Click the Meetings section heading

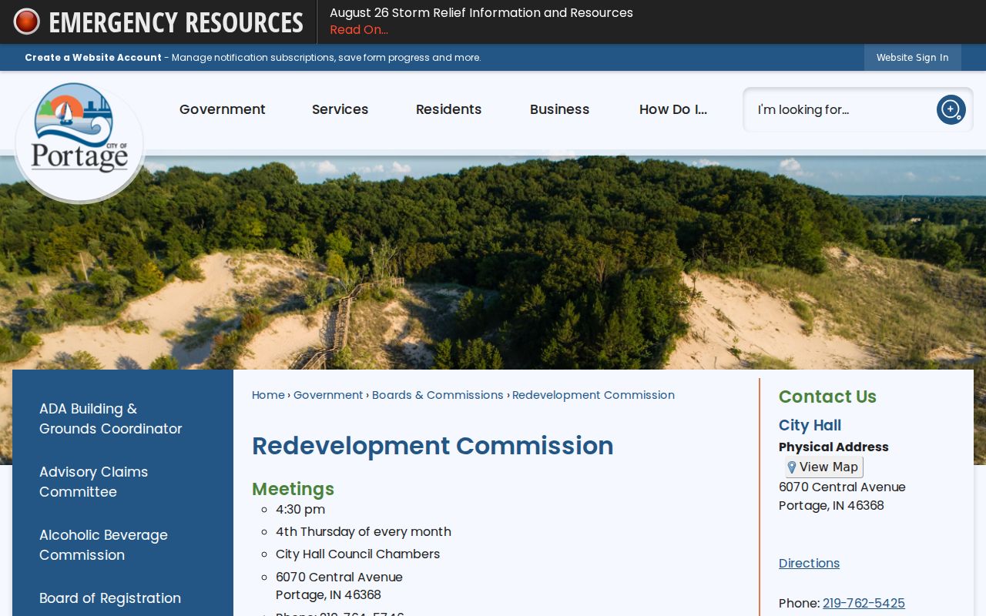pos(293,489)
